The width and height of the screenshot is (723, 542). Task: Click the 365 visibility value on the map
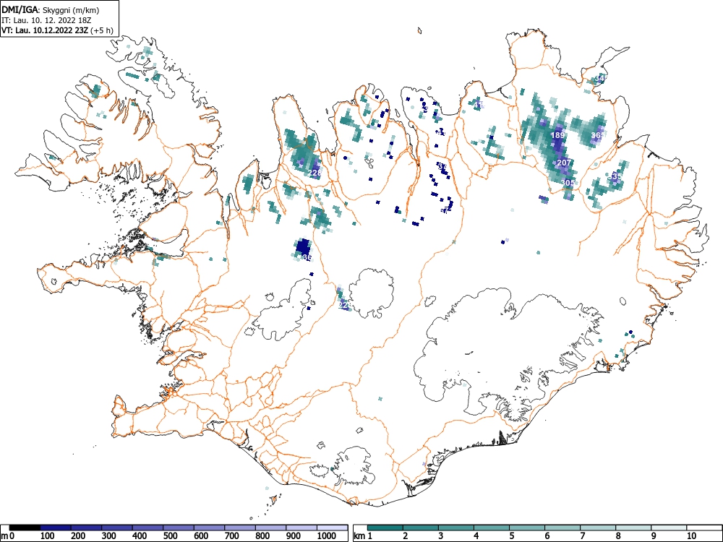tap(598, 136)
